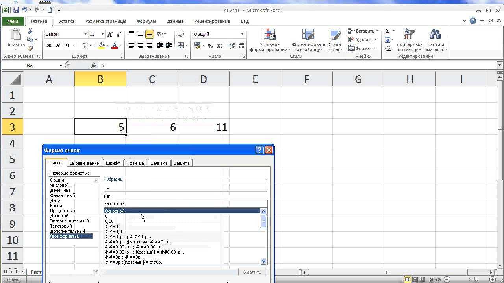This screenshot has width=504, height=283.
Task: Click the Conditional formatting (Условное форматирование) icon
Action: coord(270,34)
